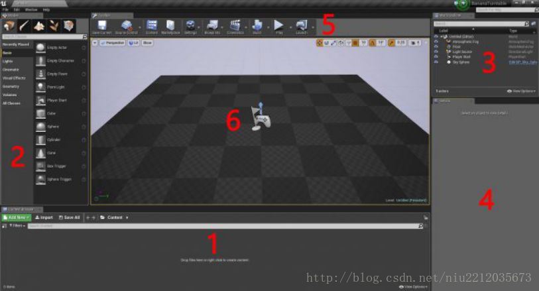Select the Foliage mode icon
The width and height of the screenshot is (539, 291).
54,26
